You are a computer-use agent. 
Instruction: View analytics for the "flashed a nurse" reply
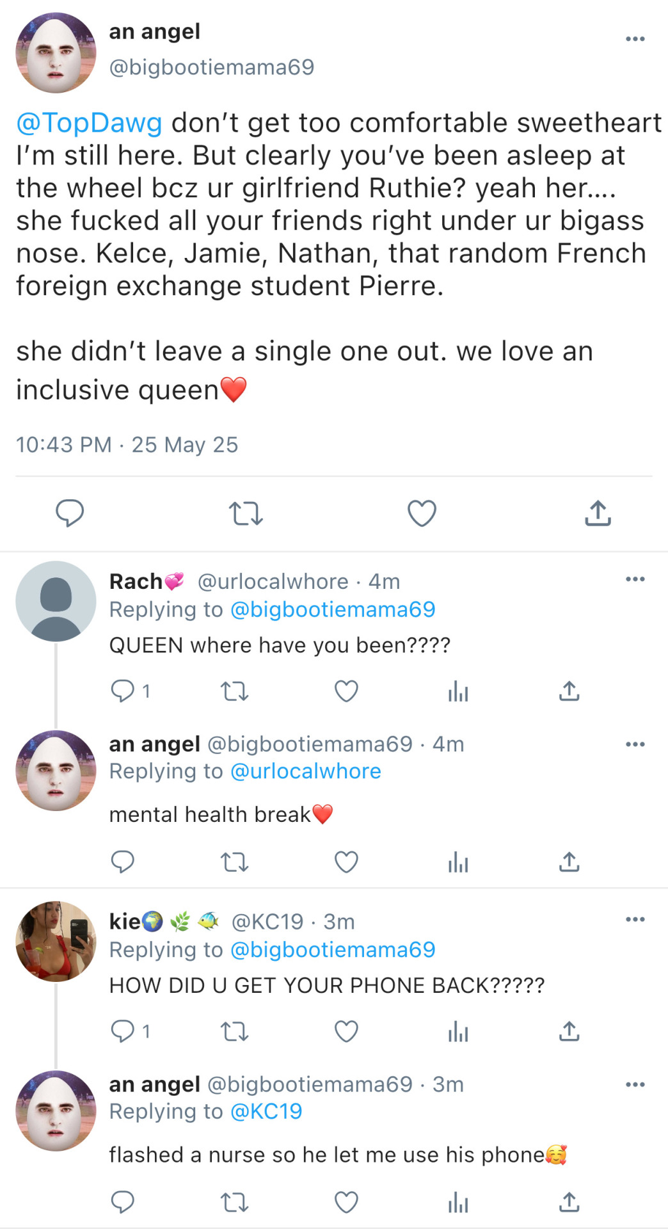coord(458,1203)
